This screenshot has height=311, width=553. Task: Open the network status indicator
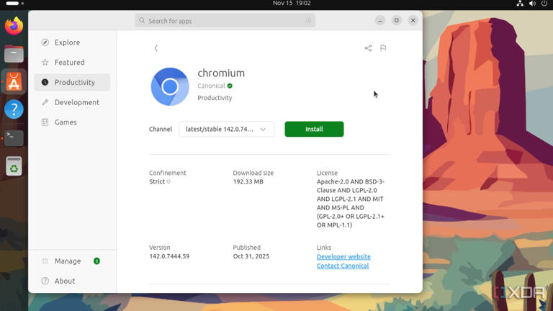520,4
